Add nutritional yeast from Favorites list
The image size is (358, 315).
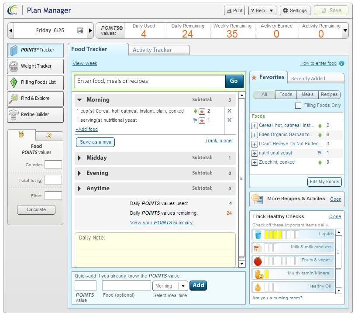tap(255, 153)
